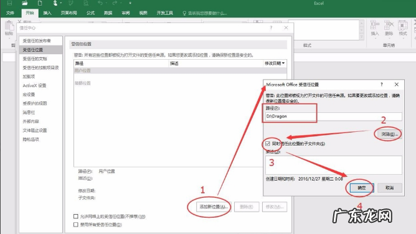Click the 删除 button in Trust Center

[x=247, y=207]
